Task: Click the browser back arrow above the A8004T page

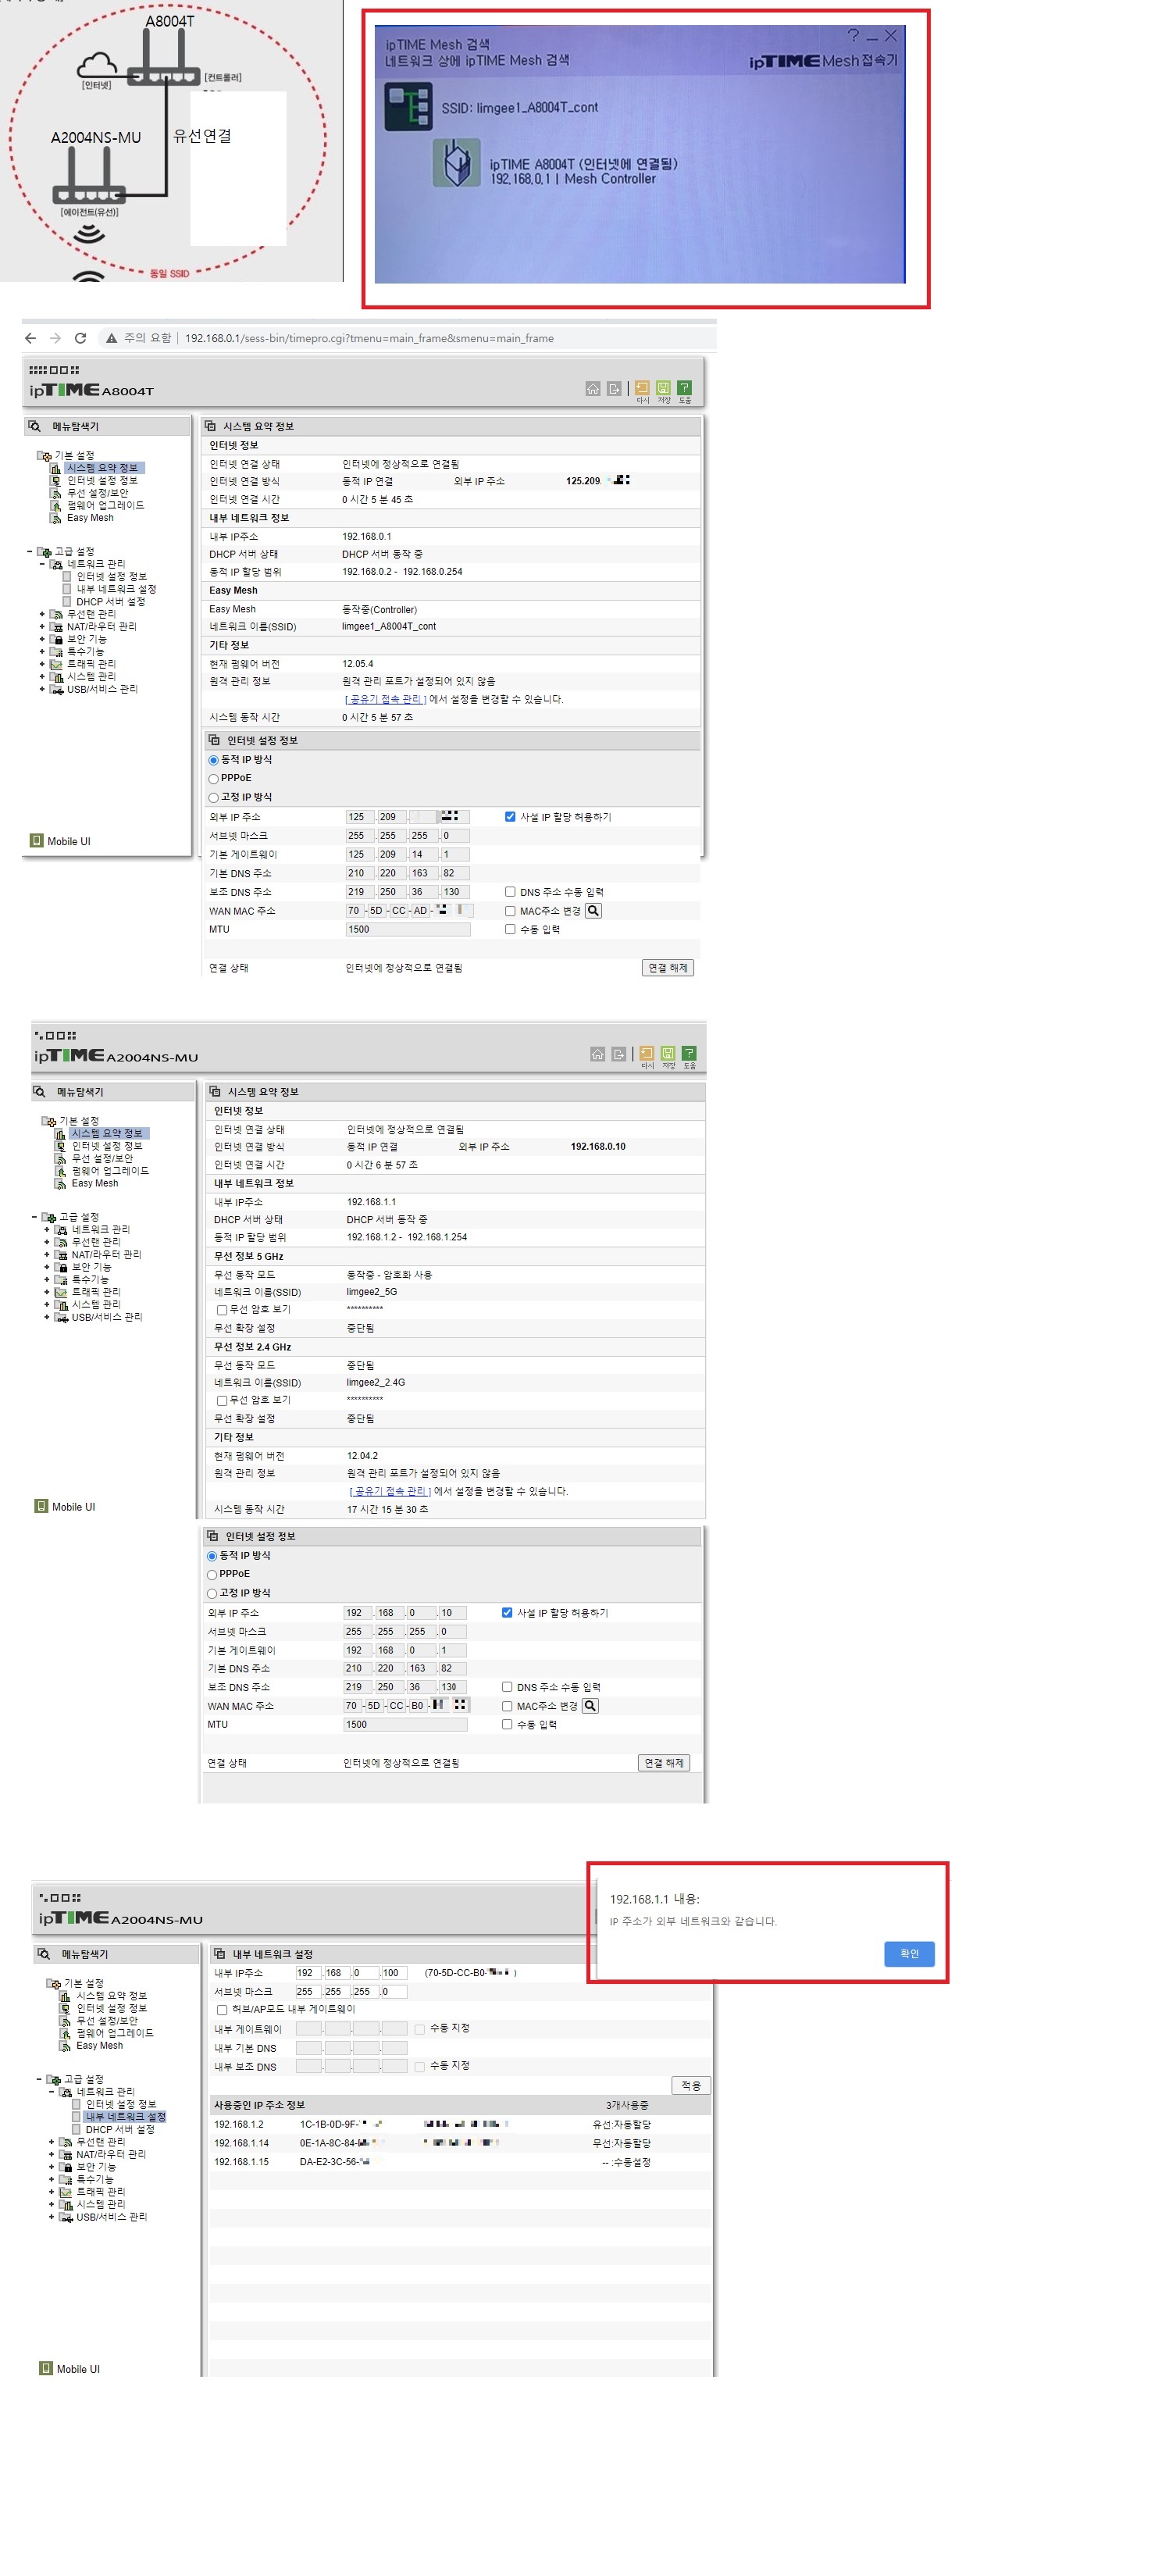Action: pyautogui.click(x=30, y=338)
